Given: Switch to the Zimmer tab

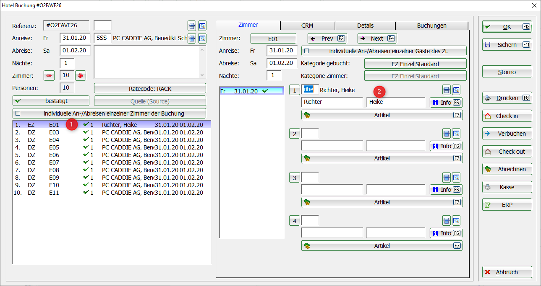Looking at the screenshot, I should [x=248, y=25].
